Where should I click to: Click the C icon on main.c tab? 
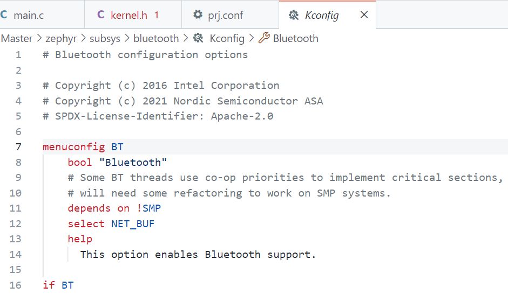4,15
